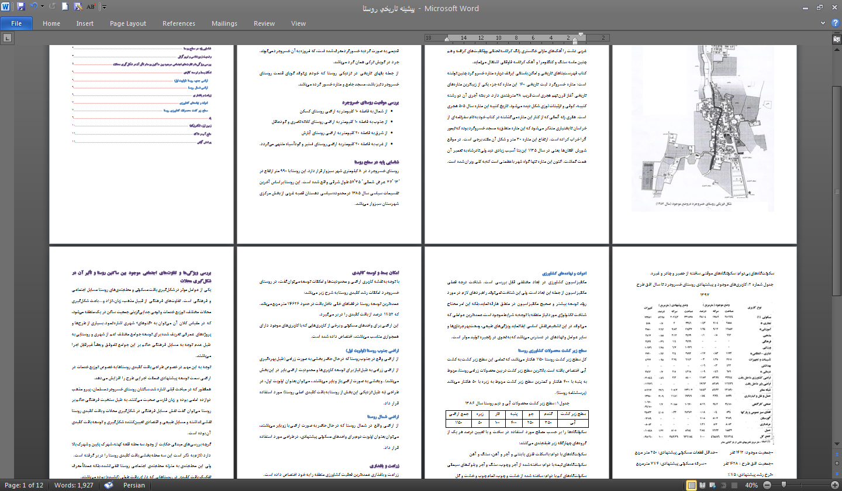Open the Page Layout tab
The height and width of the screenshot is (491, 842).
(x=128, y=23)
